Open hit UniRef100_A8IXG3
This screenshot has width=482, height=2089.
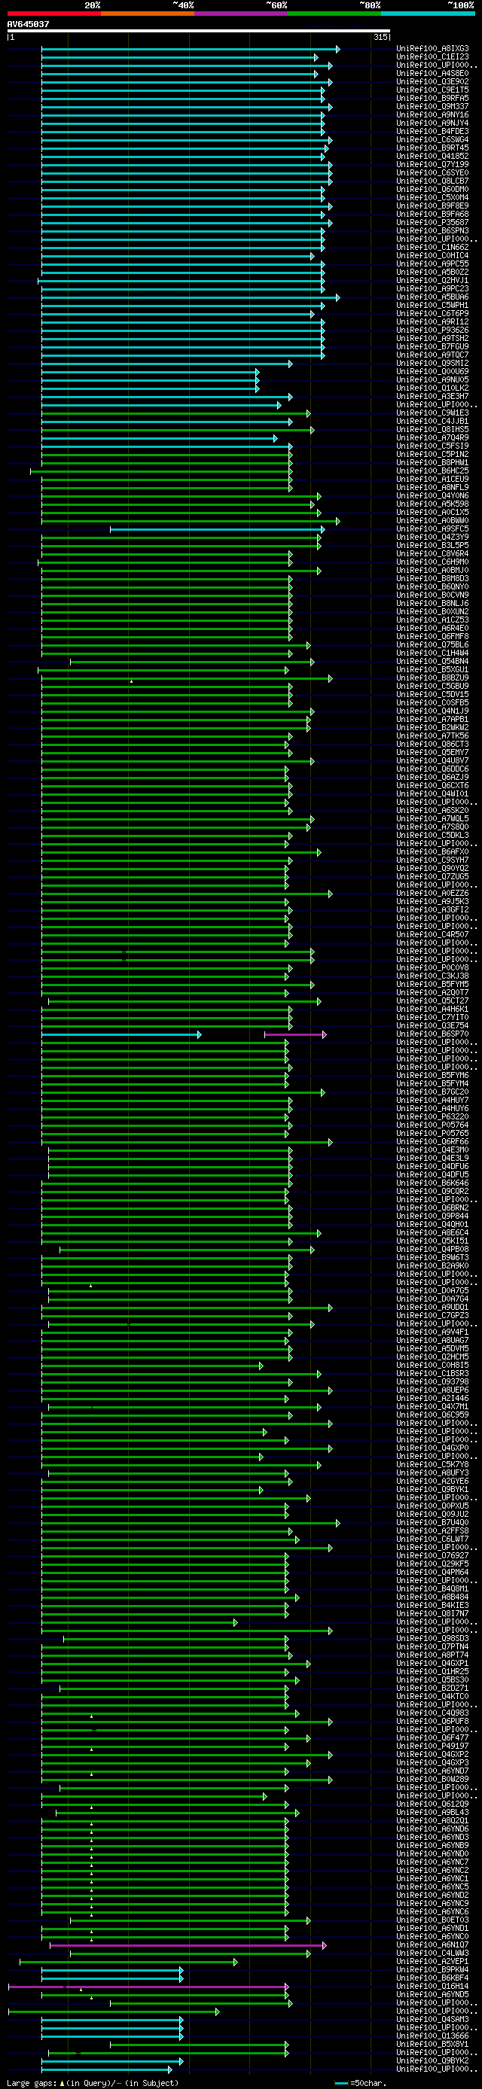(x=432, y=49)
